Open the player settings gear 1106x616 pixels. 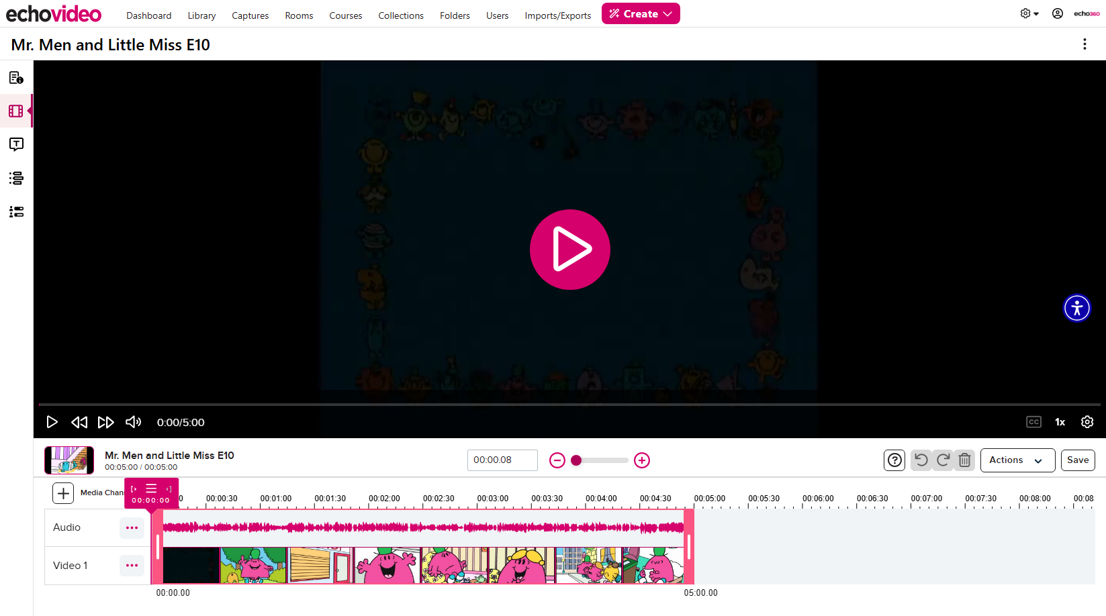[x=1087, y=422]
